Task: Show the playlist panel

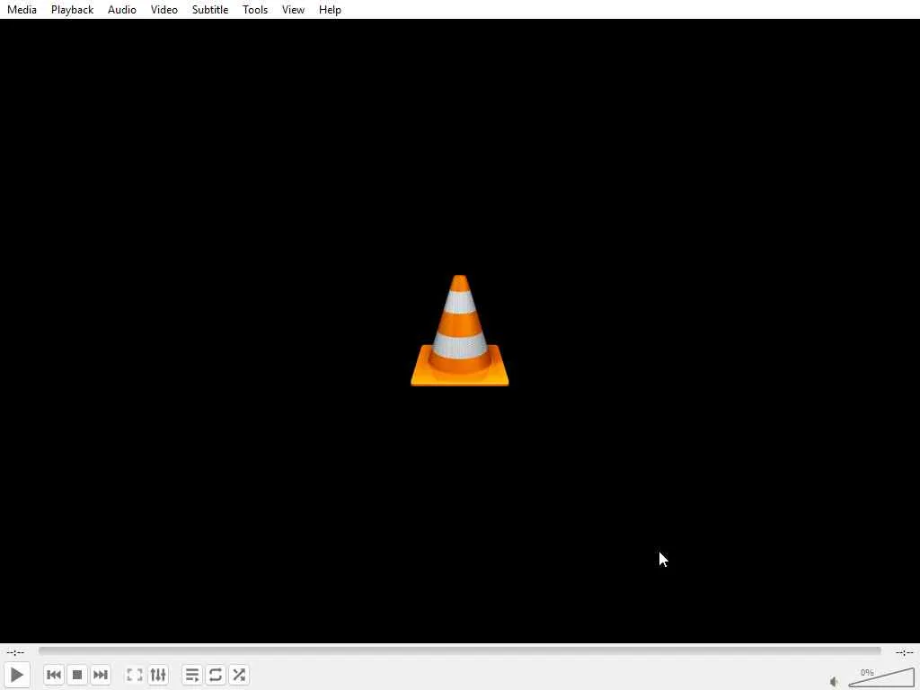Action: tap(192, 675)
